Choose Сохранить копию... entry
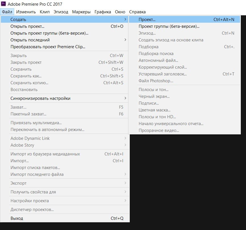This screenshot has height=230, width=246. pos(64,83)
